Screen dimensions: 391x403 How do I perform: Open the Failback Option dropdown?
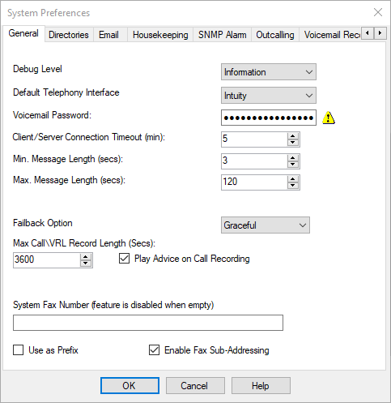click(266, 225)
